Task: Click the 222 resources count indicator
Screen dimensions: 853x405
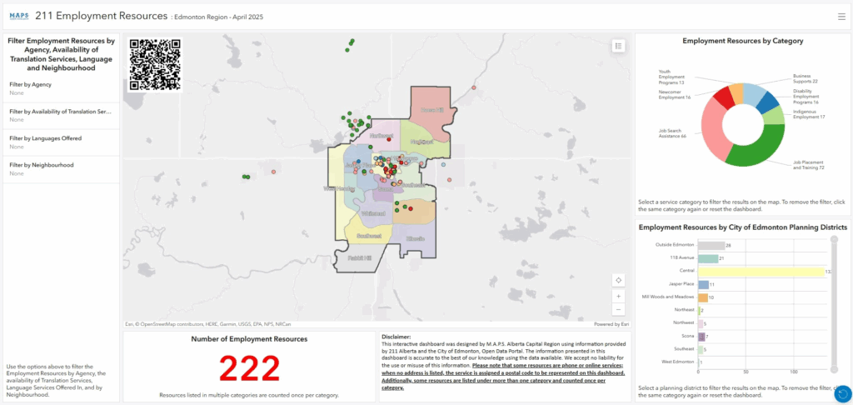Action: coord(249,369)
